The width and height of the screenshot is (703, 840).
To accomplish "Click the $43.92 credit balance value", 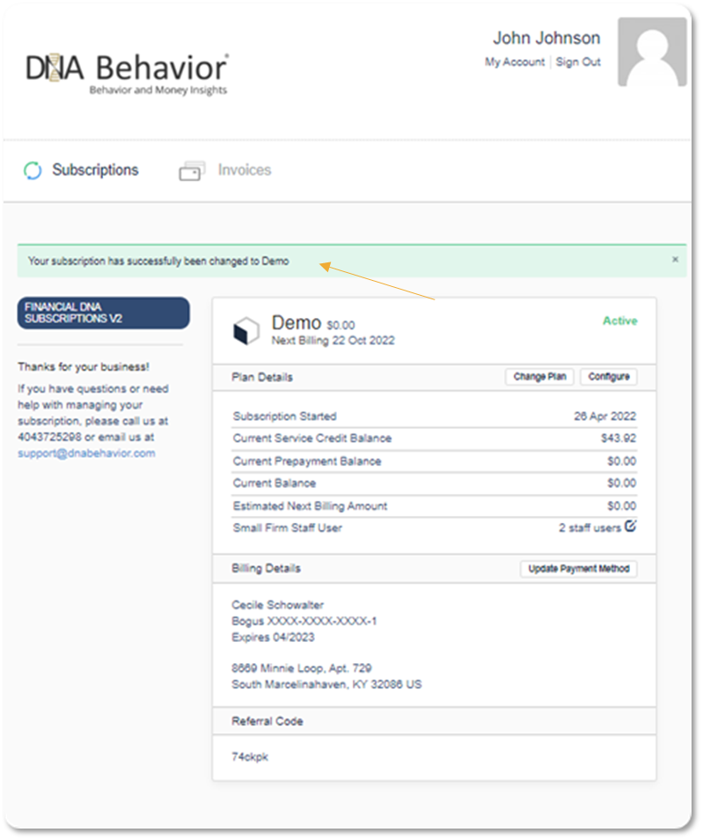I will (x=619, y=438).
